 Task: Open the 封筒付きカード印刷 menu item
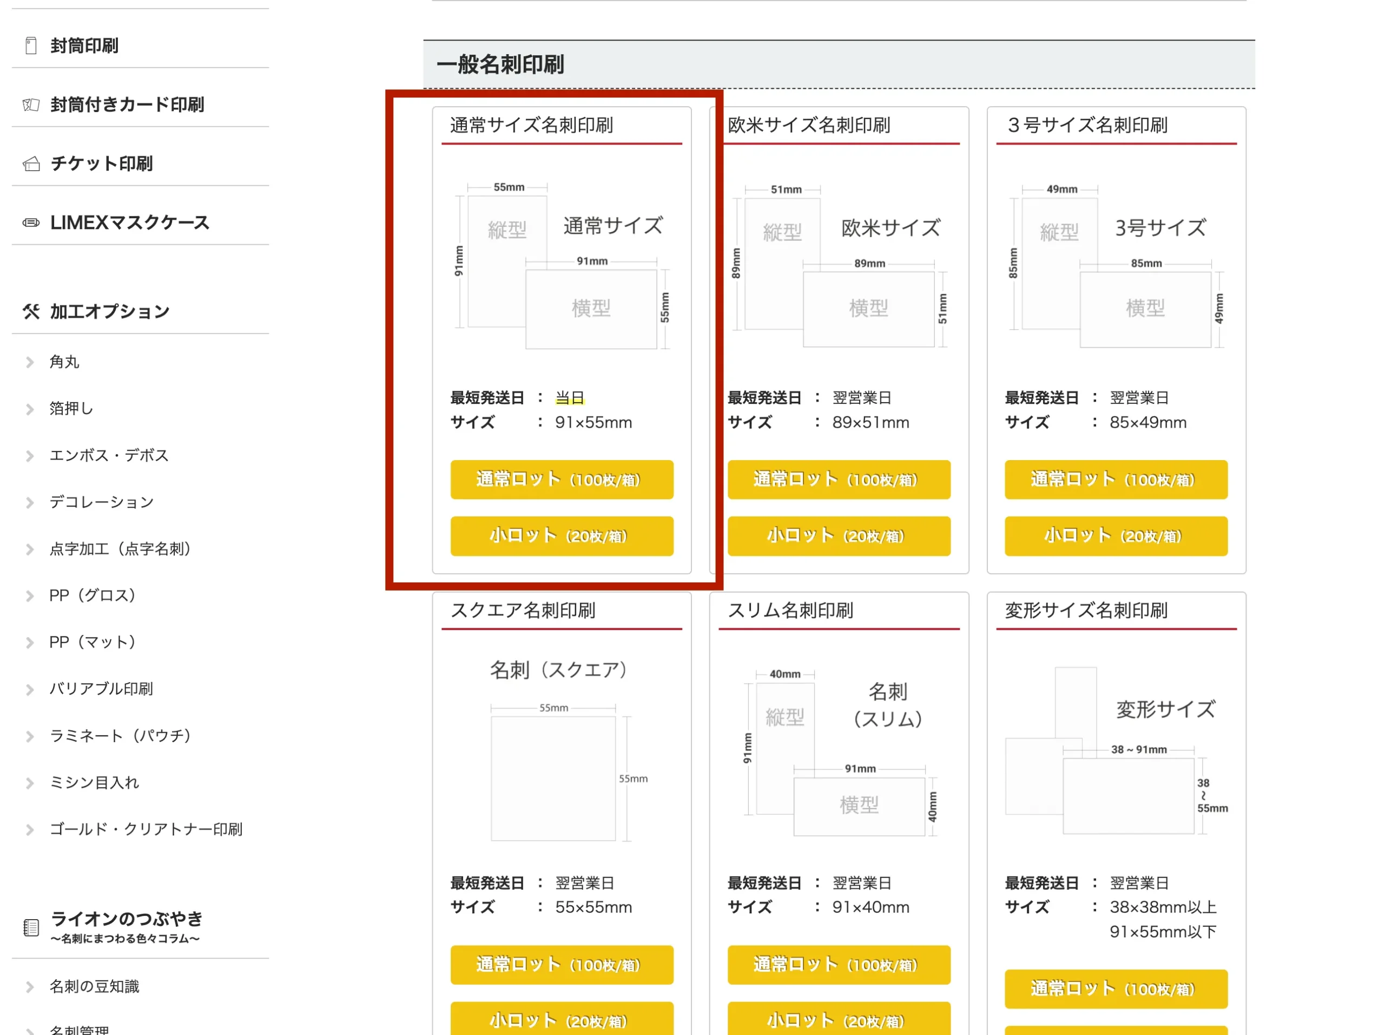point(127,104)
